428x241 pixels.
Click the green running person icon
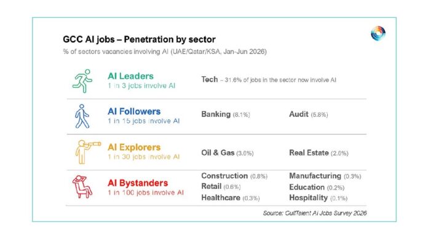point(82,81)
